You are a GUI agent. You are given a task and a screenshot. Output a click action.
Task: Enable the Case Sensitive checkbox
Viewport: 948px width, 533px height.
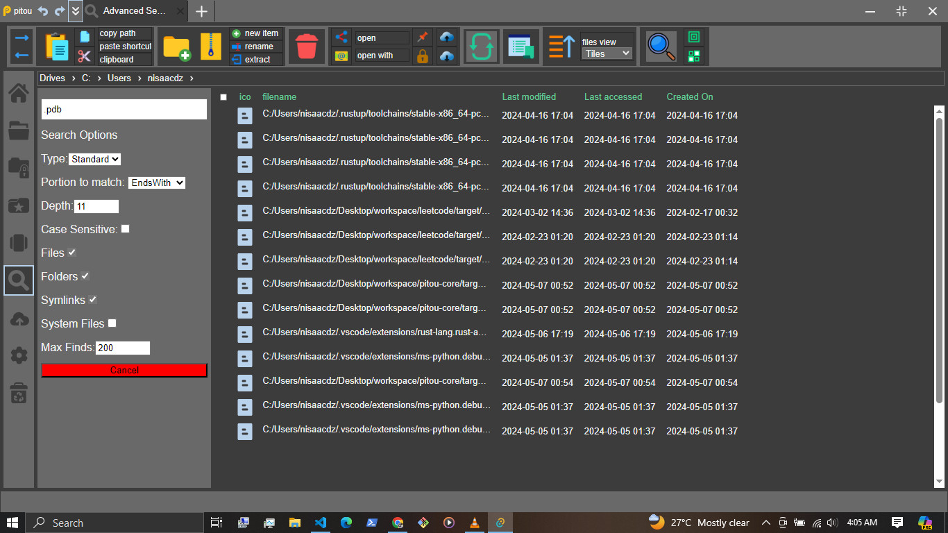click(x=125, y=228)
